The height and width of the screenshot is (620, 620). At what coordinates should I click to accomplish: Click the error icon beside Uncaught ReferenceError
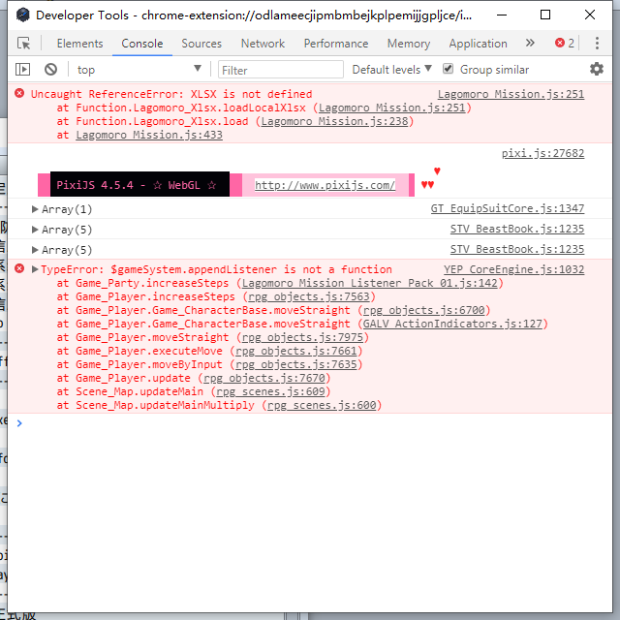(19, 94)
